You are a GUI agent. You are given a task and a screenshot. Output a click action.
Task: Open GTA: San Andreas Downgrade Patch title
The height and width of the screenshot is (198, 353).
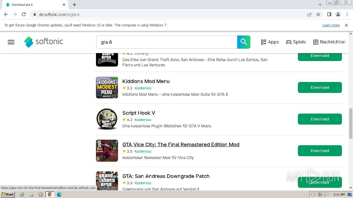pyautogui.click(x=166, y=176)
